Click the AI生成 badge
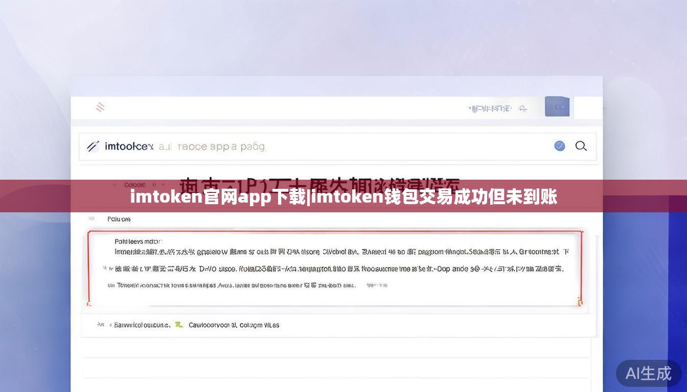Viewport: 687px width, 392px height. tap(648, 374)
